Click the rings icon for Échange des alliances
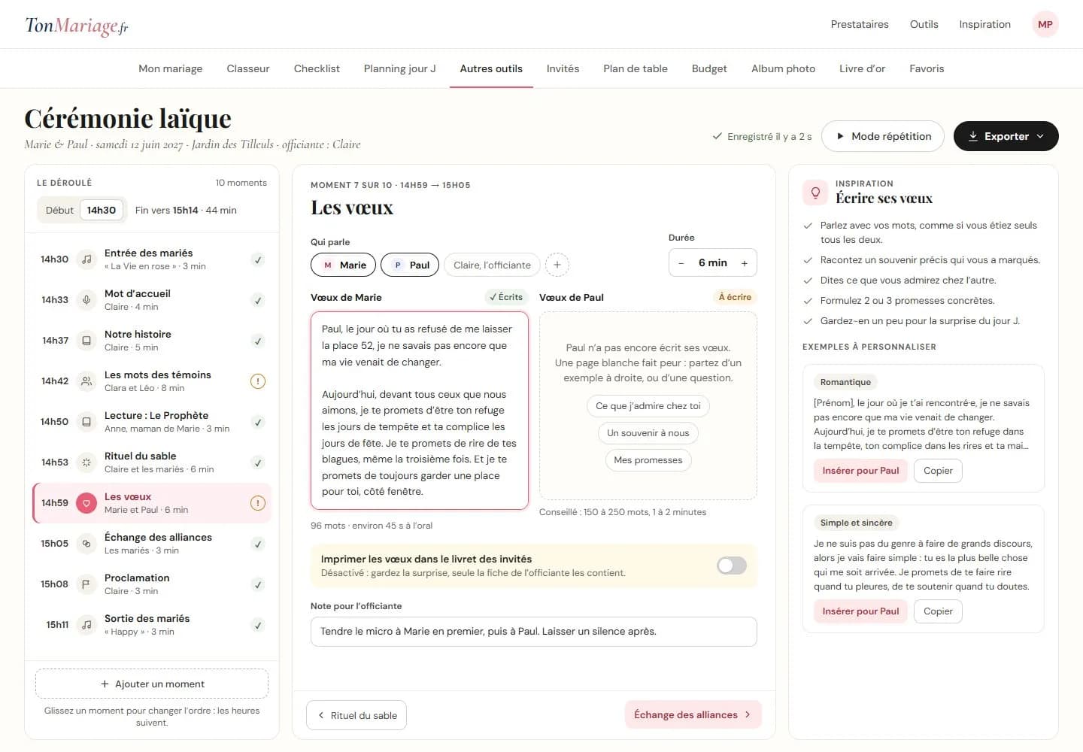1083x752 pixels. (86, 544)
